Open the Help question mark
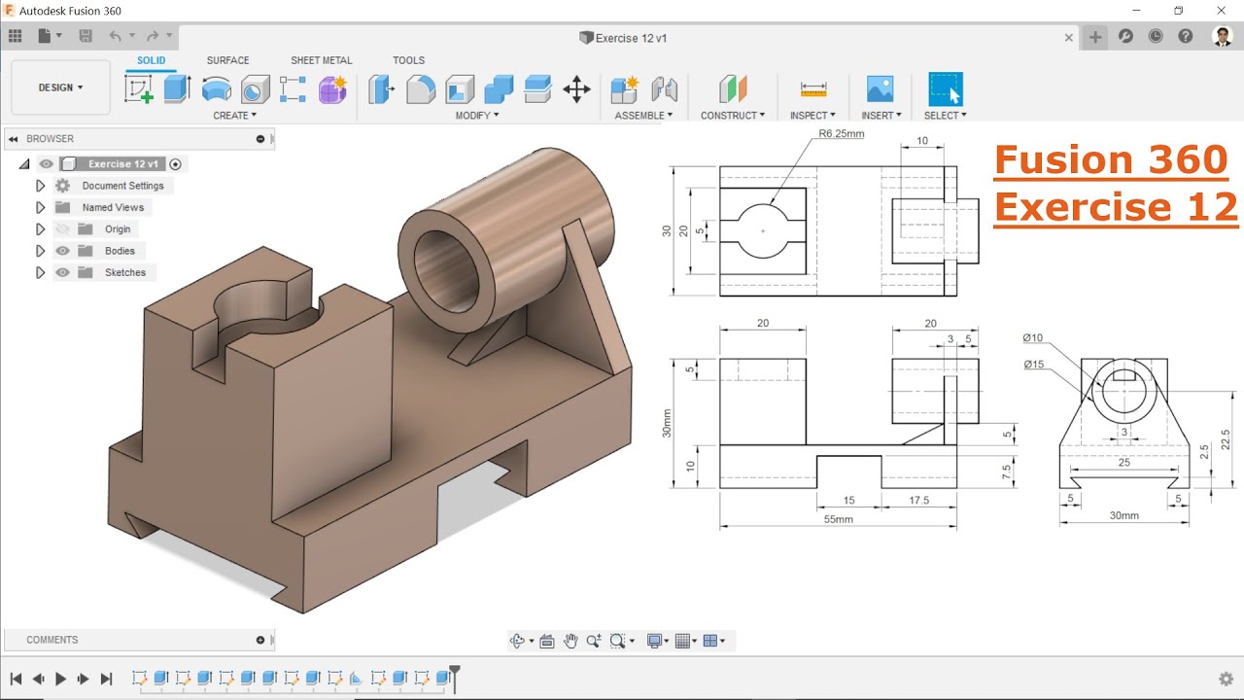 [x=1186, y=37]
